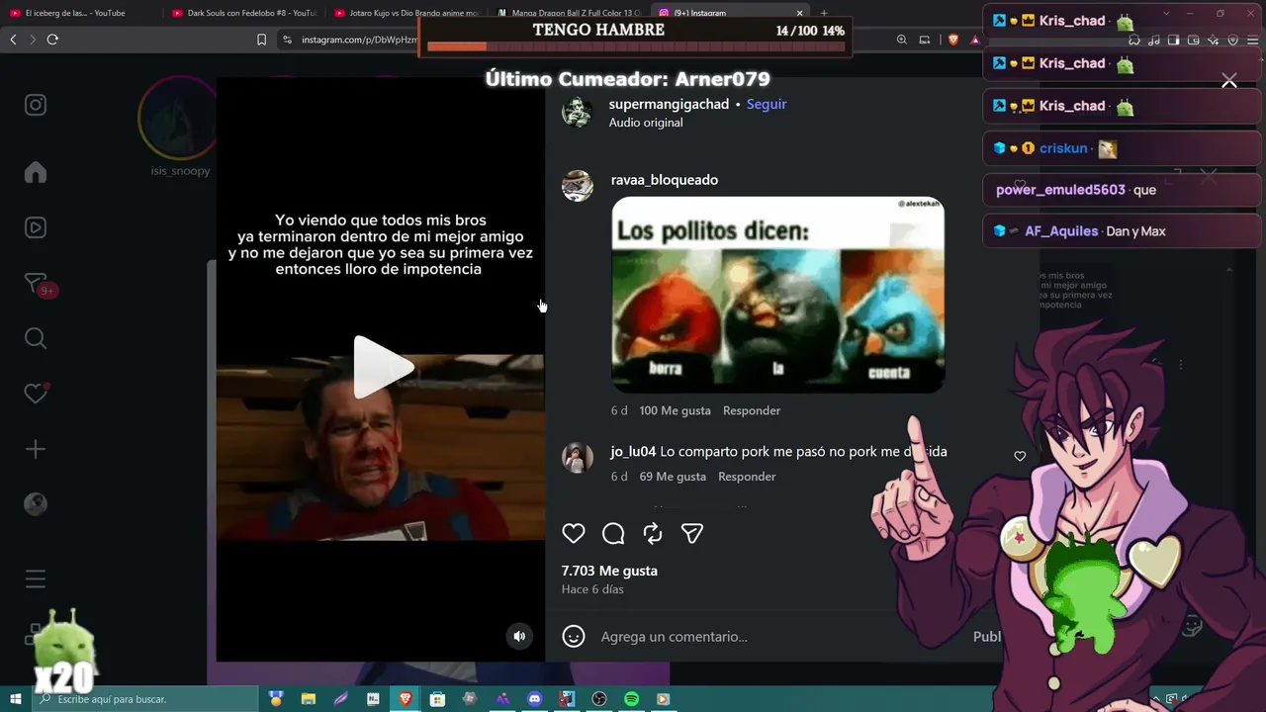Open Instagram search from sidebar
The height and width of the screenshot is (712, 1266).
[x=36, y=338]
